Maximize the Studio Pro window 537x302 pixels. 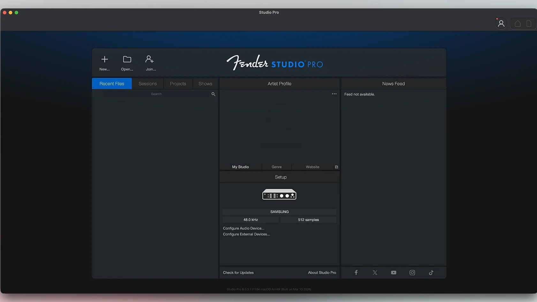pos(17,12)
